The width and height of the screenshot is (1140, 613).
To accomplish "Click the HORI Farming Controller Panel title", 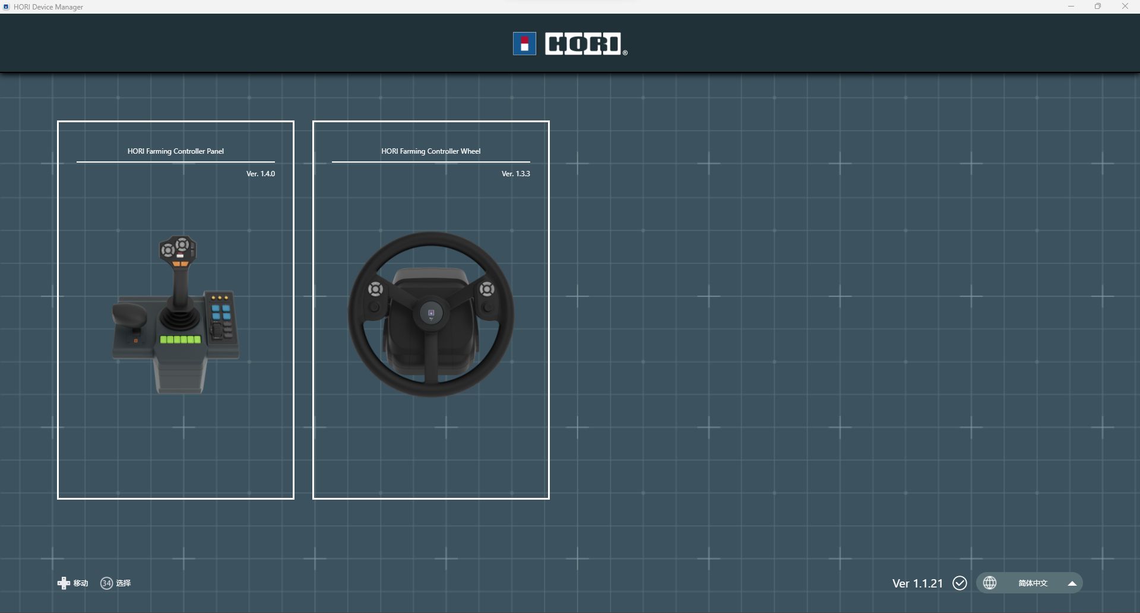I will tap(176, 151).
